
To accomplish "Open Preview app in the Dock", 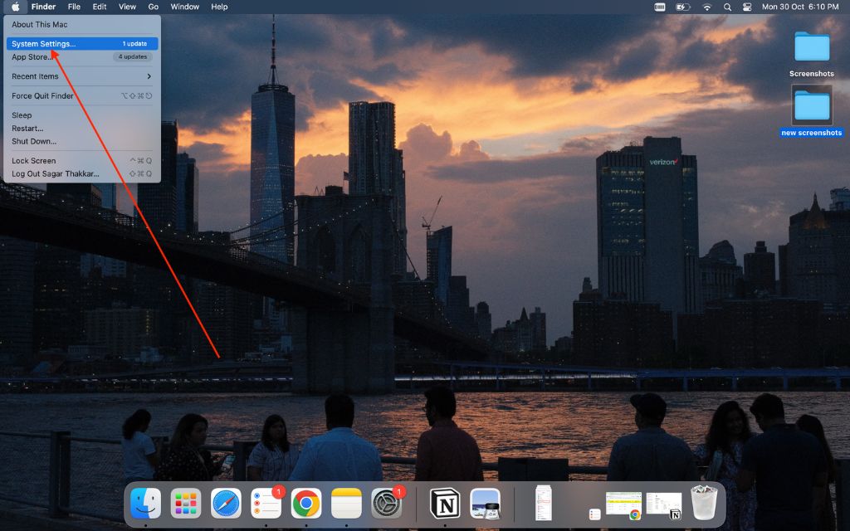I will click(x=485, y=503).
